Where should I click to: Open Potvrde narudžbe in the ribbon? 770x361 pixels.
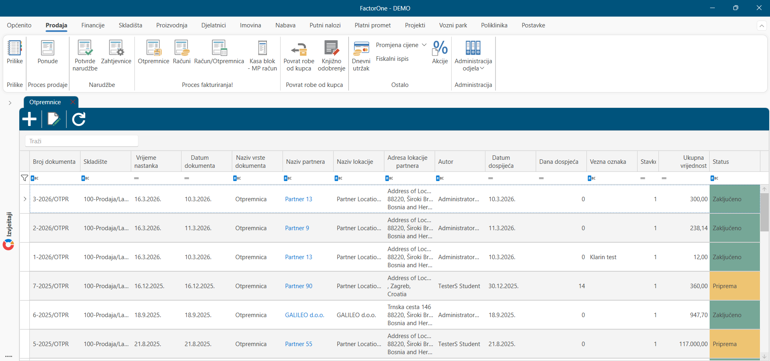85,56
